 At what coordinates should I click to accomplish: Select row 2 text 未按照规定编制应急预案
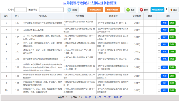click(33, 30)
